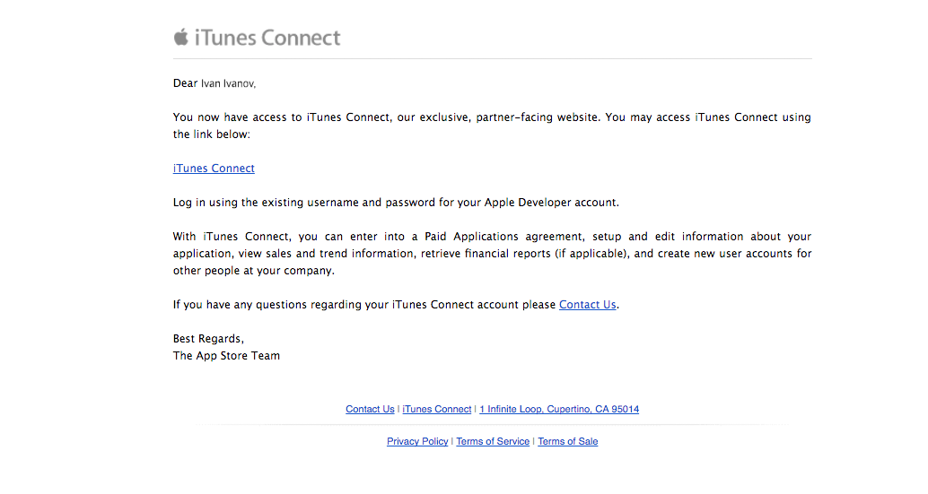The image size is (928, 494).
Task: Click the horizontal divider below the header
Action: [x=492, y=59]
